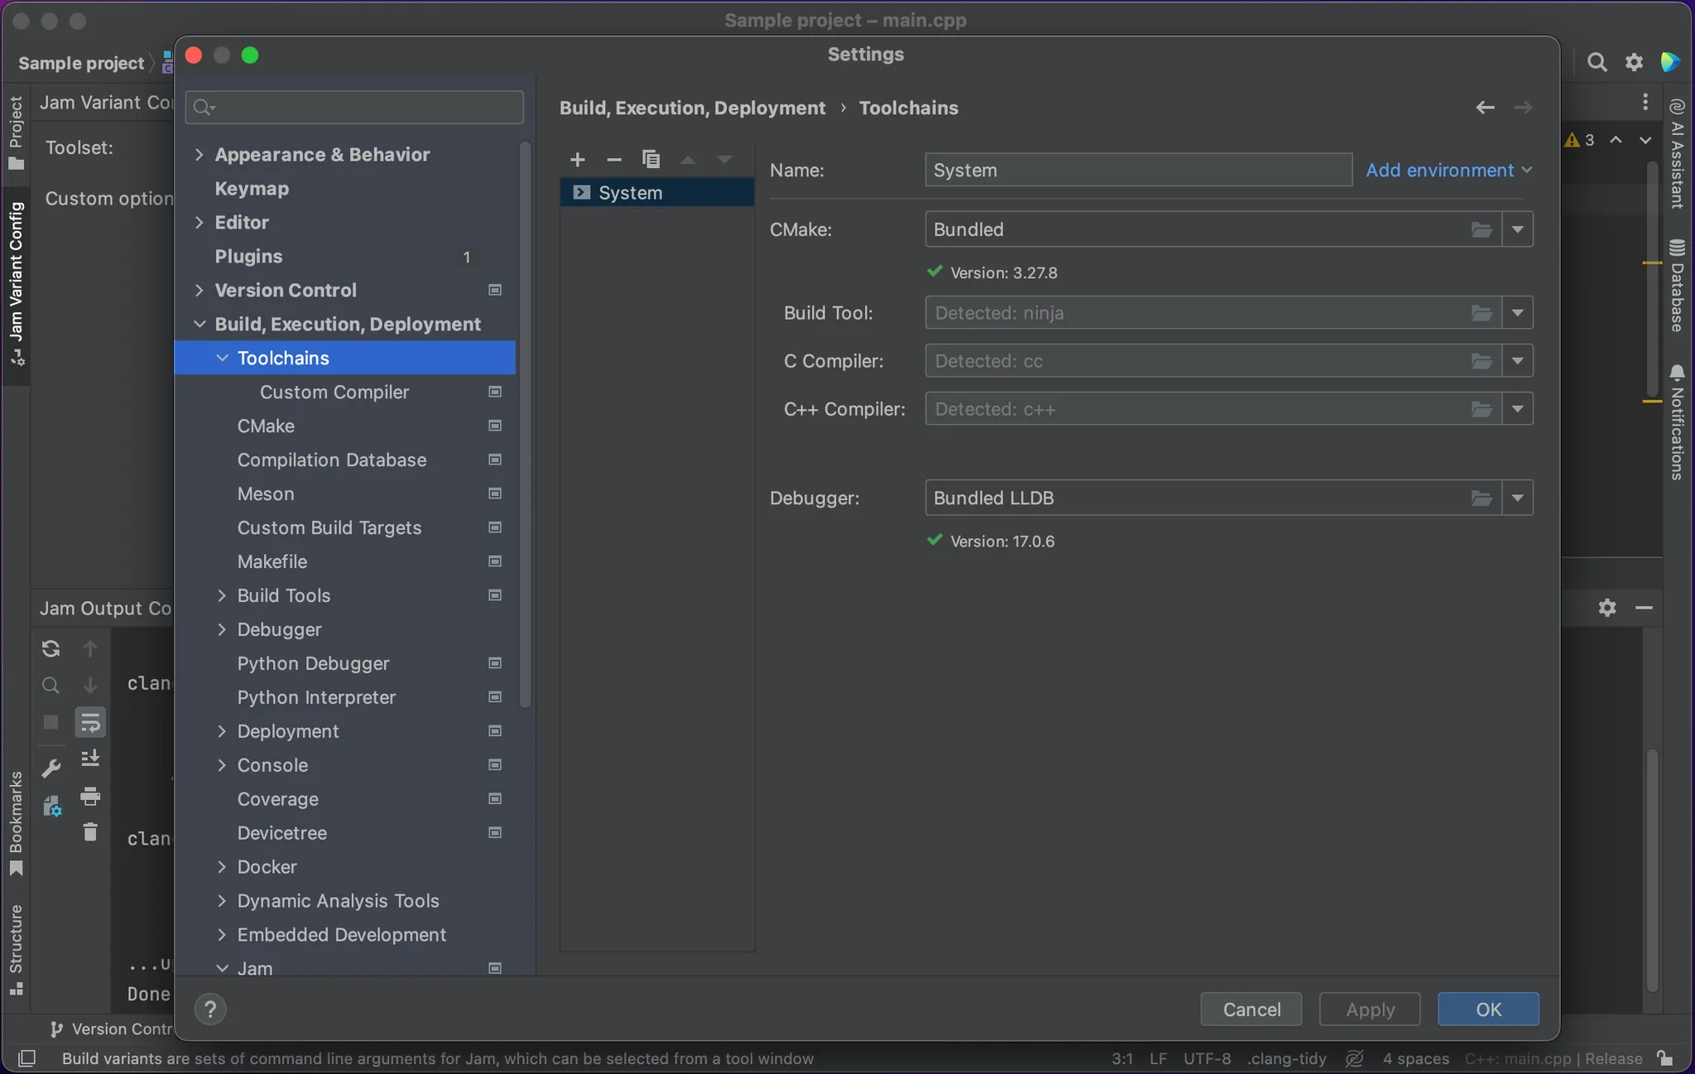Remove selected toolchain with minus icon
This screenshot has width=1695, height=1074.
[x=614, y=159]
